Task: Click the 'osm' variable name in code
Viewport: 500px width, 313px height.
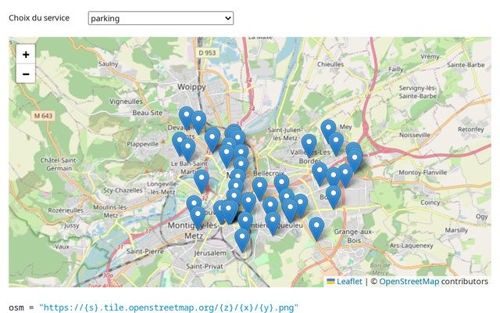Action: click(x=16, y=308)
